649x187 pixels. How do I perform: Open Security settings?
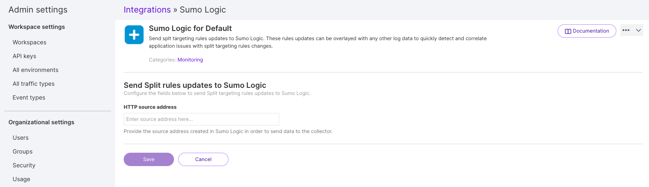24,165
